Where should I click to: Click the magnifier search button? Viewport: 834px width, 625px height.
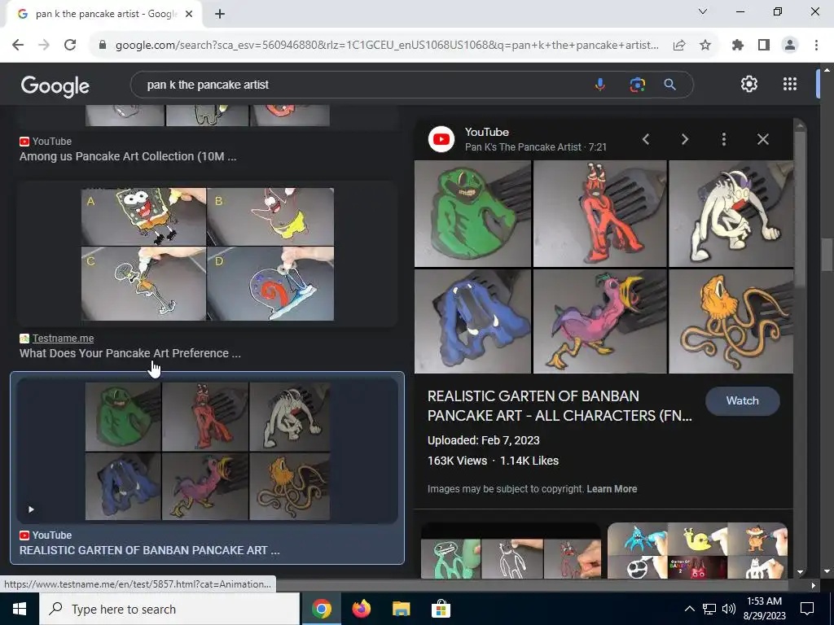click(x=670, y=85)
